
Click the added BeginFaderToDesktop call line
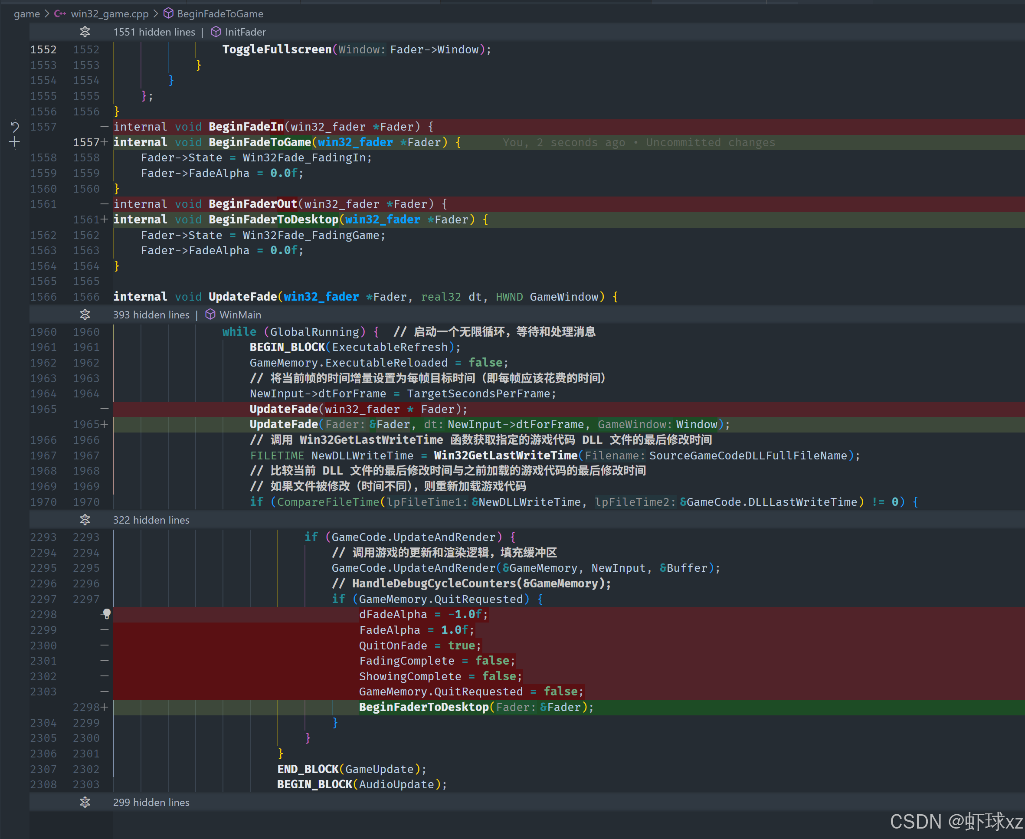pos(476,707)
